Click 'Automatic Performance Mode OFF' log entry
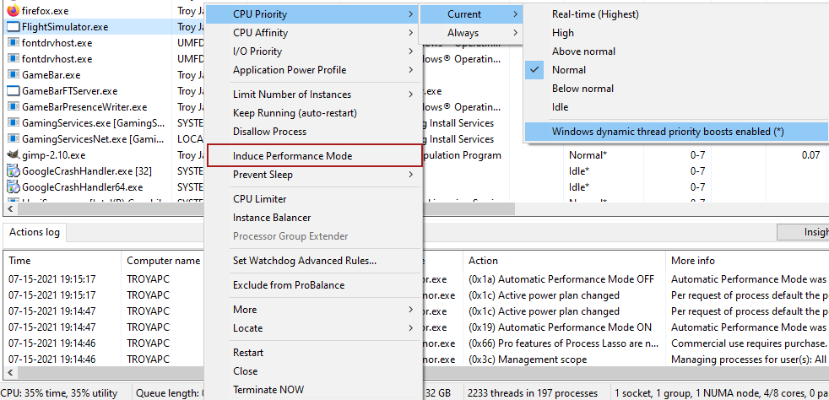Screen dimensions: 829x400 coord(561,279)
